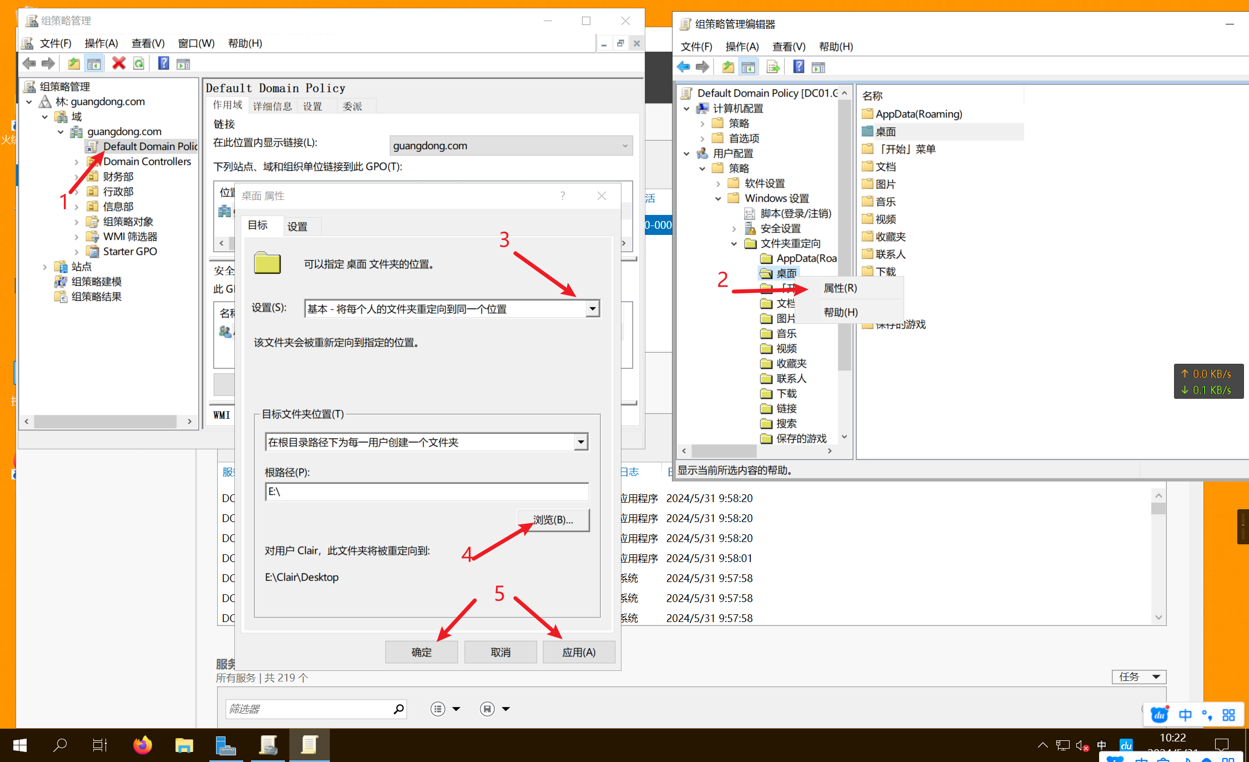Click Show/Hide console tree icon in Group Policy Management
This screenshot has height=762, width=1249.
pos(94,64)
